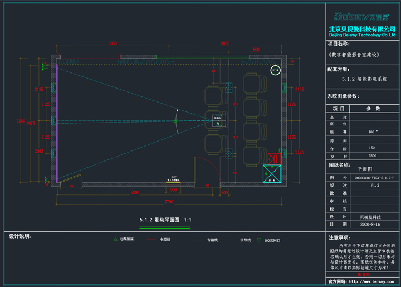The width and height of the screenshot is (401, 287).
Task: Click the lower ceiling speaker symbol beside front seats
Action: (x=229, y=153)
